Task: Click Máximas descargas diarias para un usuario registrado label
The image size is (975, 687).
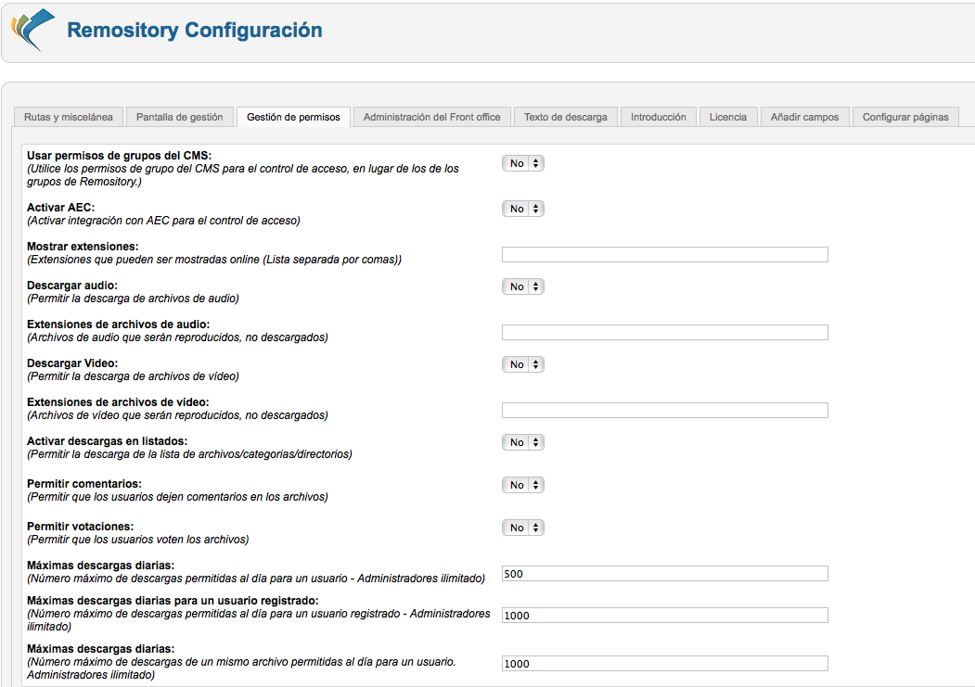Action: coord(173,601)
